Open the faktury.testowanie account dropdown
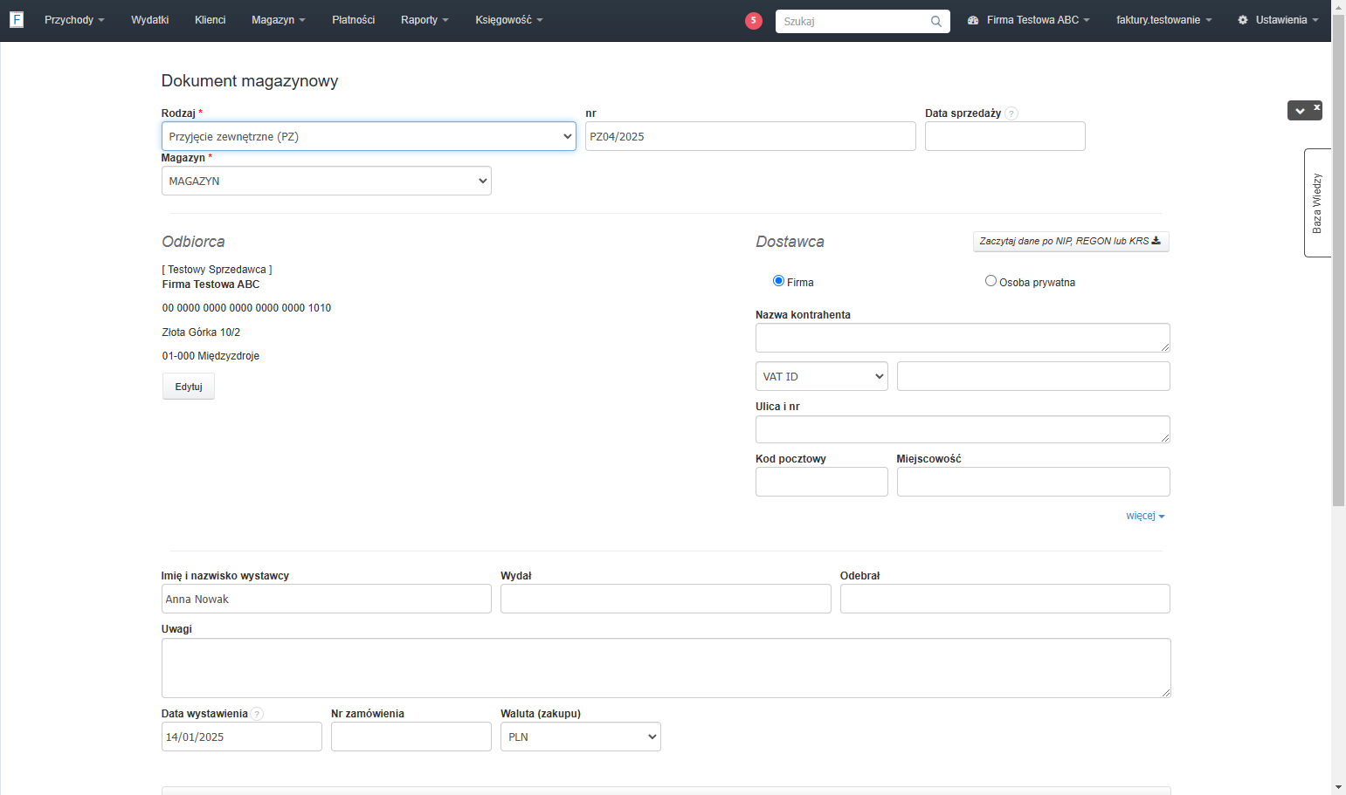This screenshot has height=795, width=1346. point(1163,20)
